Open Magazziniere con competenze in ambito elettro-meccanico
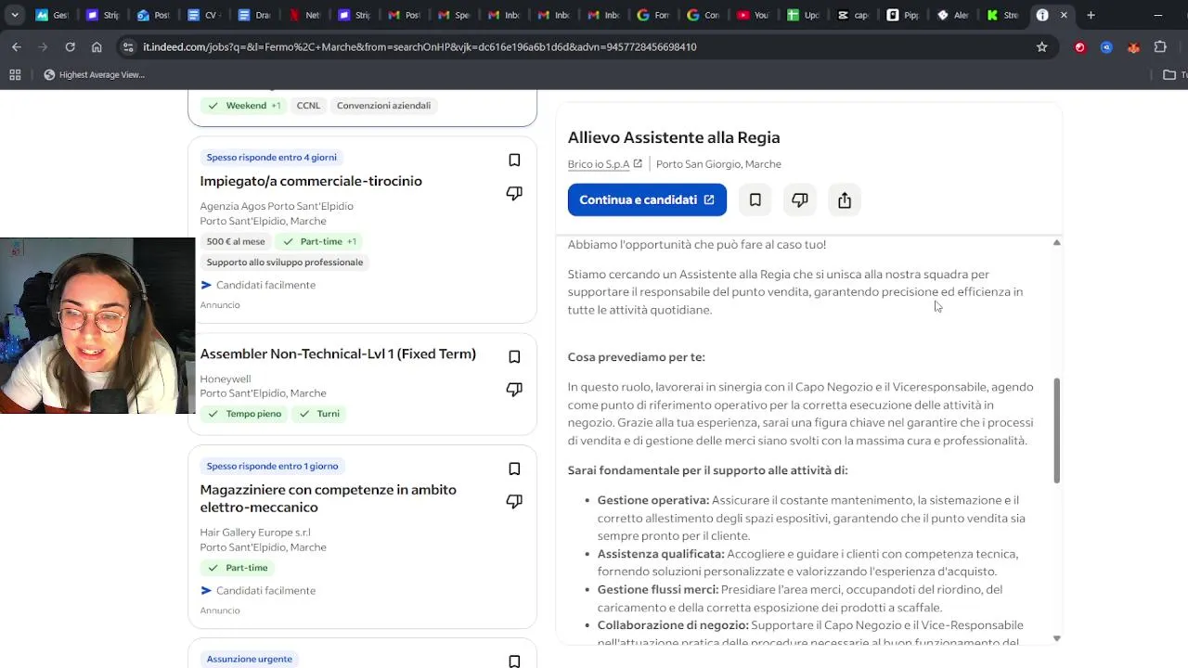Viewport: 1188px width, 668px height. 328,498
